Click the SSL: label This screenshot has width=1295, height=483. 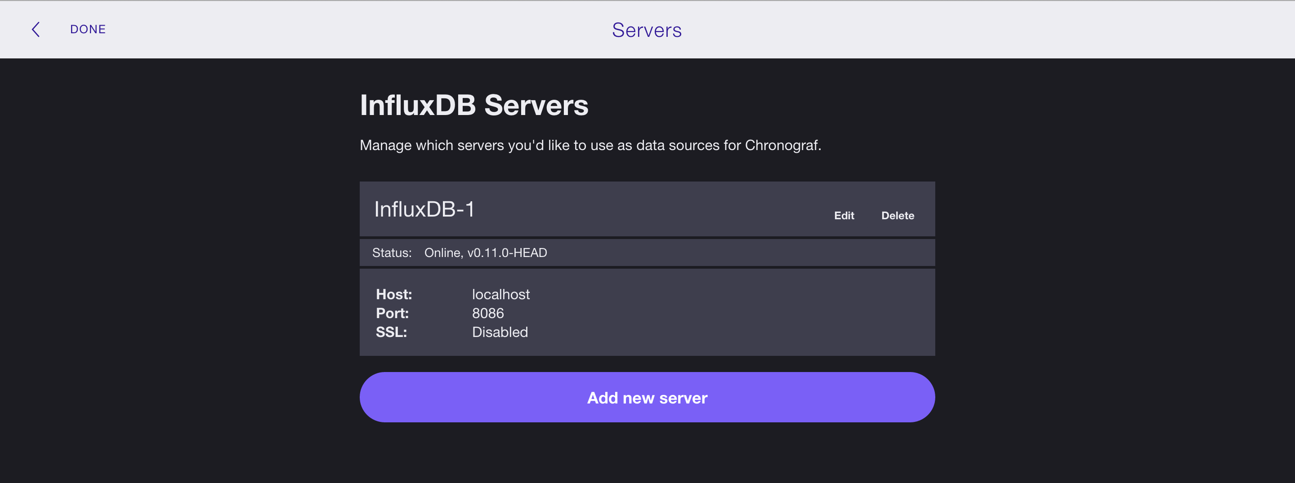[x=391, y=332]
